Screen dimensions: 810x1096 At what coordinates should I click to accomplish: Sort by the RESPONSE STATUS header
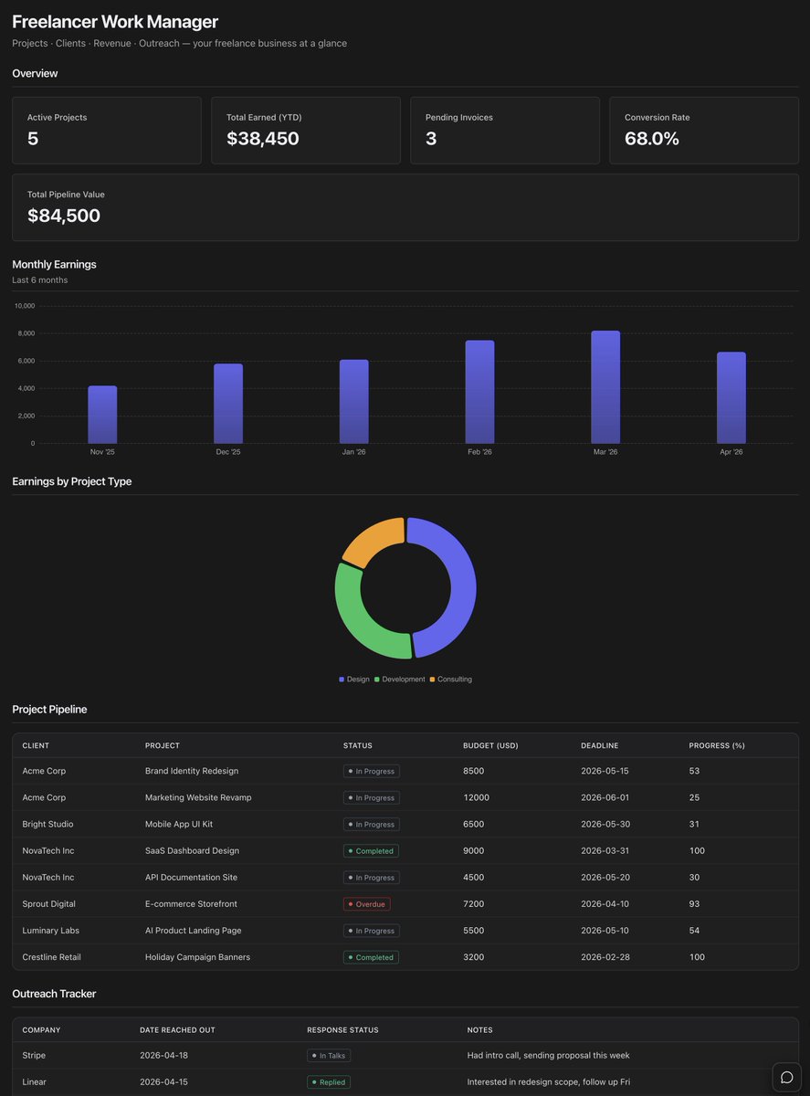click(342, 1029)
